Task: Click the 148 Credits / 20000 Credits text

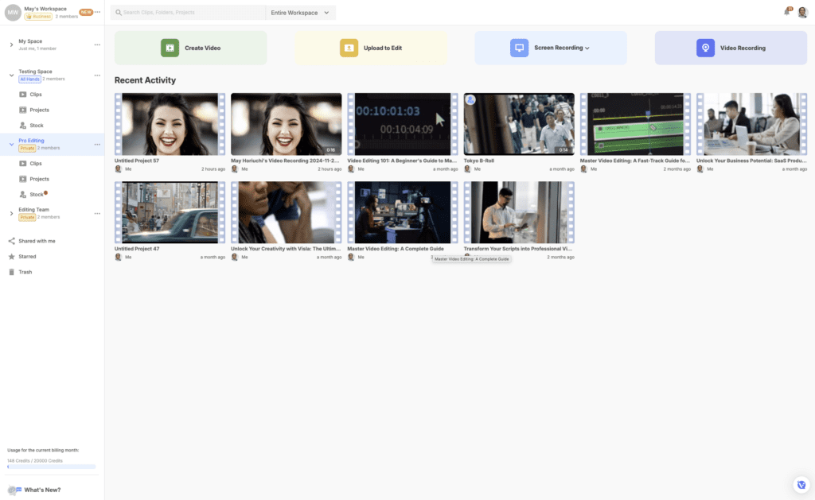Action: (x=35, y=461)
